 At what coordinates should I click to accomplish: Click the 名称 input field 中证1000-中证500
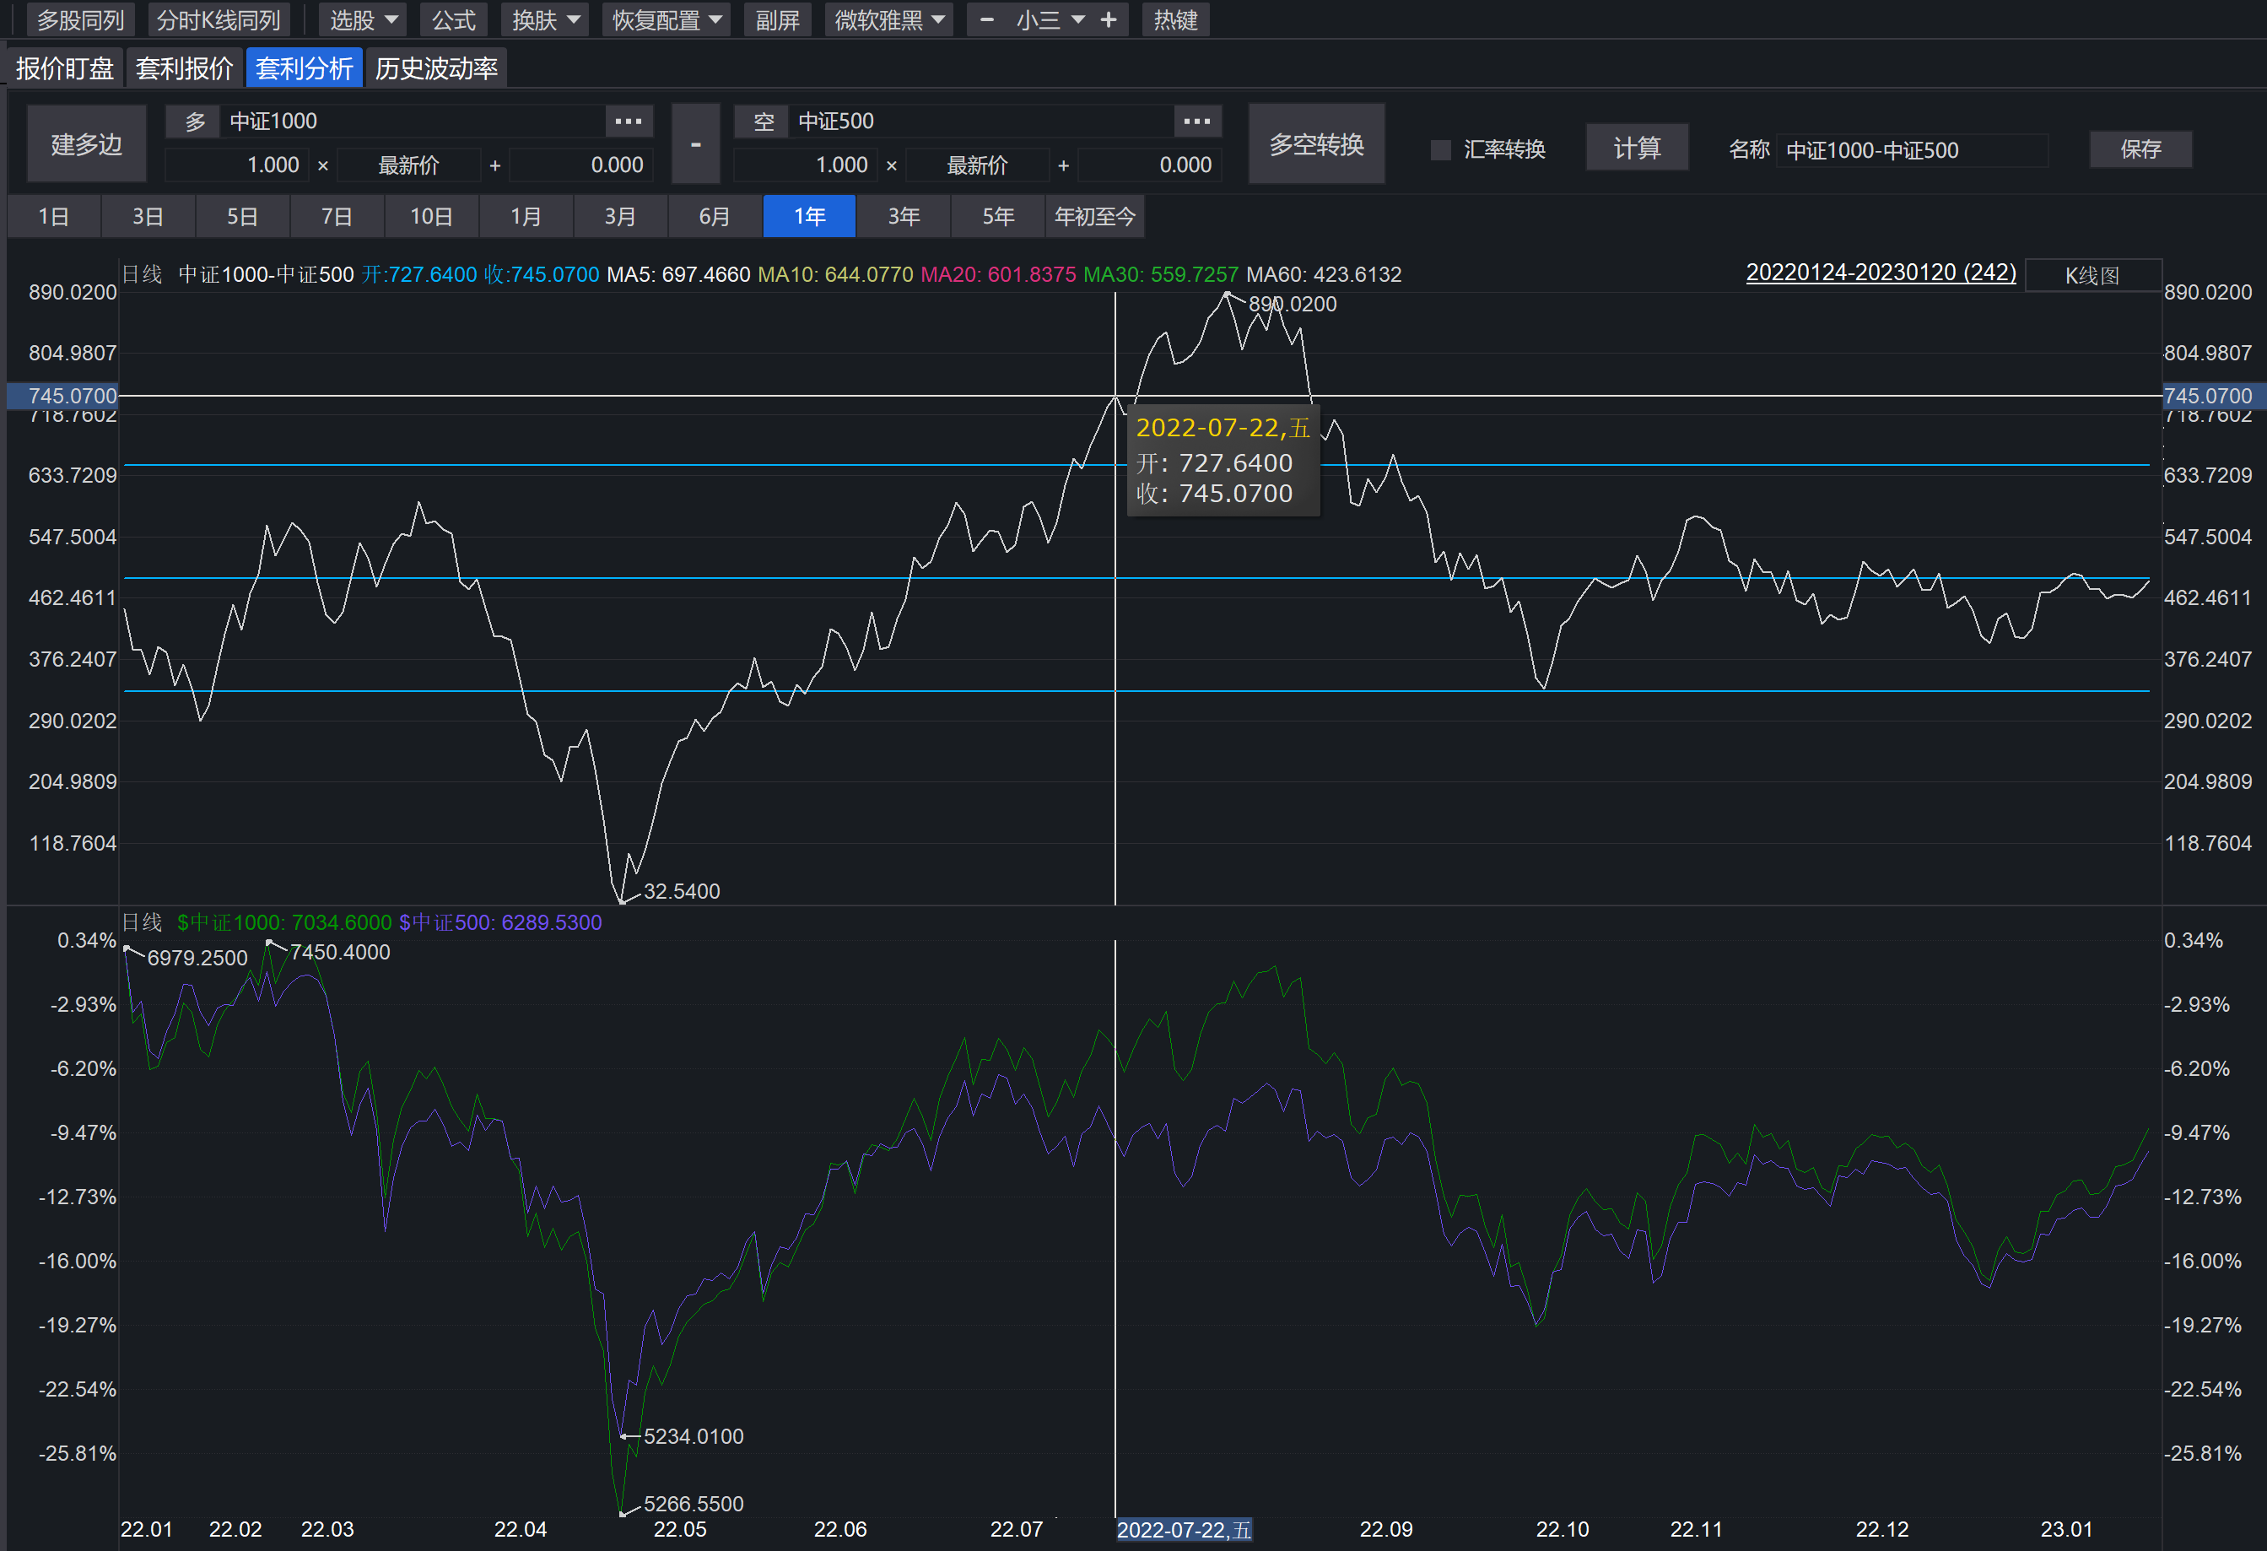pos(1910,150)
